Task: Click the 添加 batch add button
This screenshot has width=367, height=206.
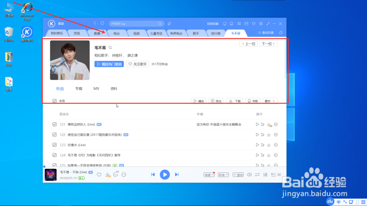Action: [x=216, y=101]
